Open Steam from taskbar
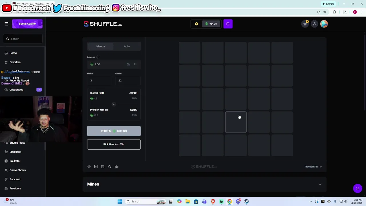This screenshot has width=366, height=206. tap(246, 201)
